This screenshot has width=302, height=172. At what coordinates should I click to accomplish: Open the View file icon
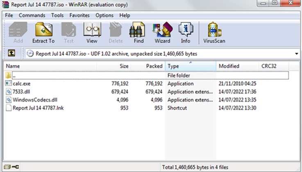coord(92,32)
